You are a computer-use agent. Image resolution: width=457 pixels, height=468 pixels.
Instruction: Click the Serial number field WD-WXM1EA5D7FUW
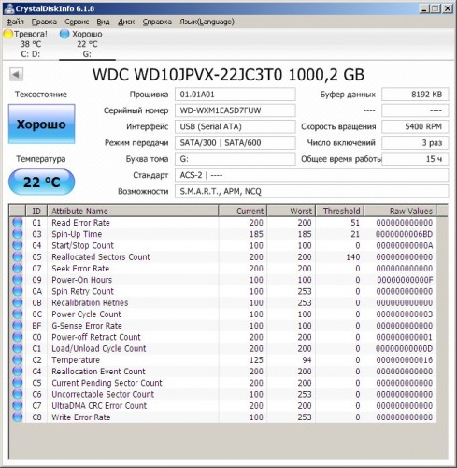pyautogui.click(x=236, y=110)
